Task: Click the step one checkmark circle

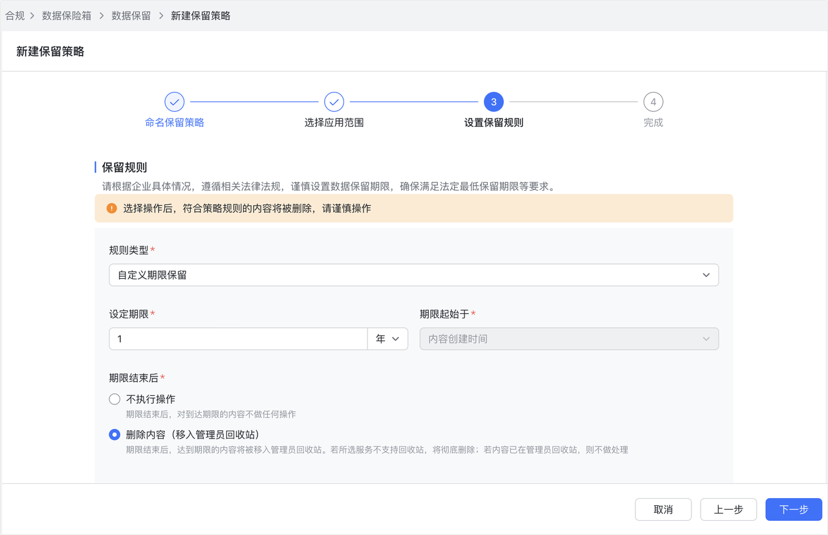Action: [x=175, y=102]
